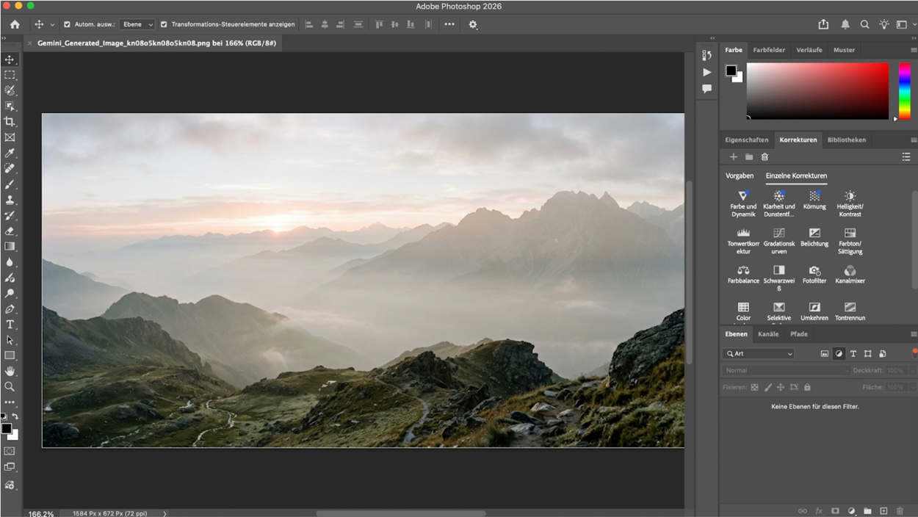Image resolution: width=918 pixels, height=517 pixels.
Task: Select the Type tool
Action: [x=10, y=325]
